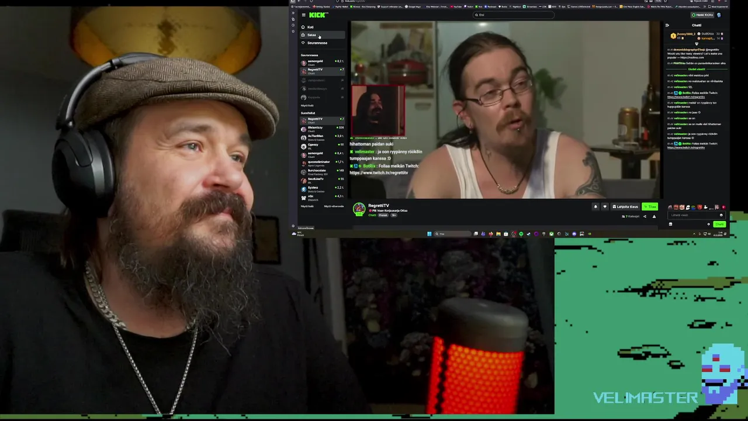Click the Windows Start button

click(x=429, y=234)
